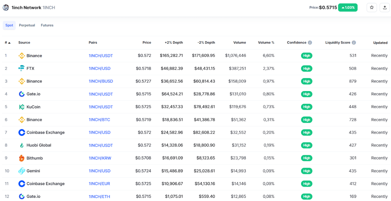The image size is (391, 201).
Task: Open the FTX exchange name link
Action: coord(30,69)
